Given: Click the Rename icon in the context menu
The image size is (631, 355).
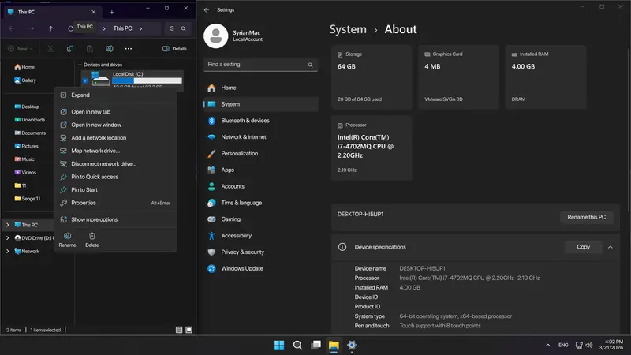Looking at the screenshot, I should pos(67,240).
